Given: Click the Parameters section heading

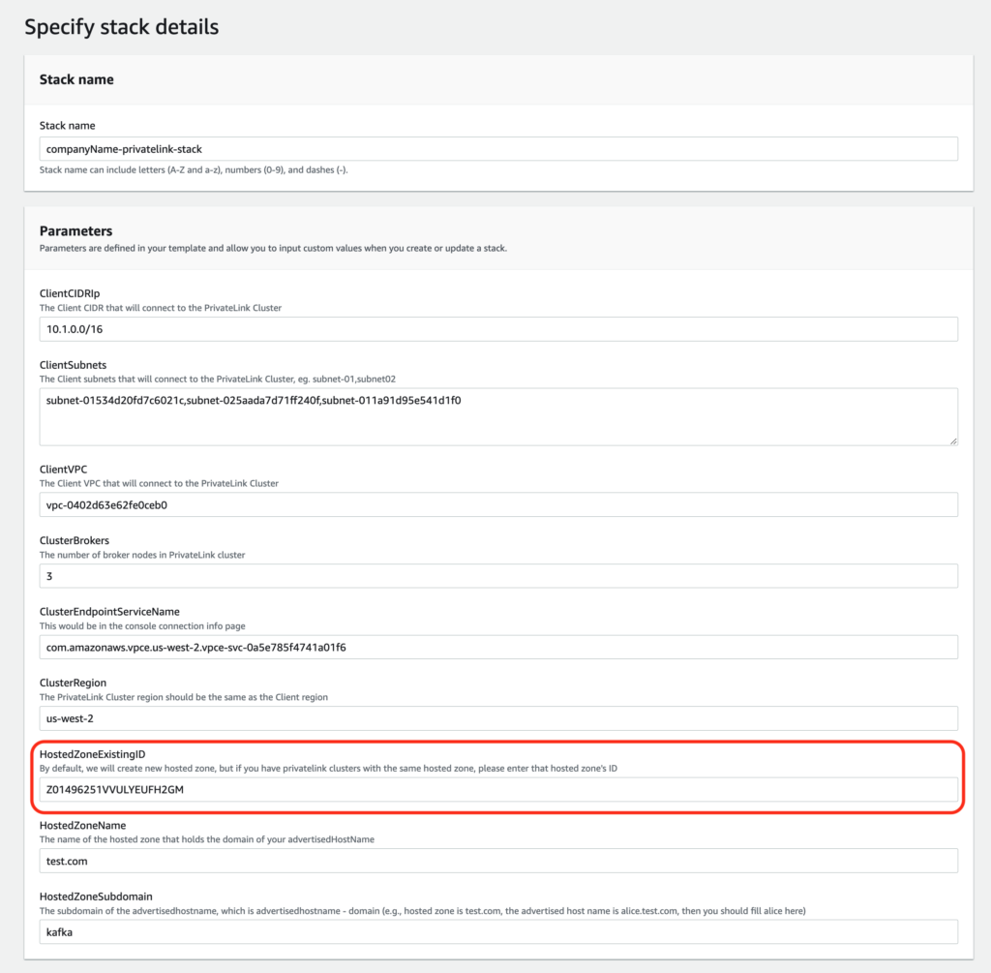Looking at the screenshot, I should (75, 231).
